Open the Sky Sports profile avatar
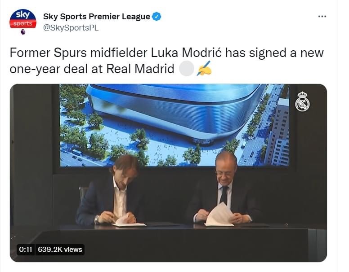This screenshot has height=272, width=349. point(22,19)
